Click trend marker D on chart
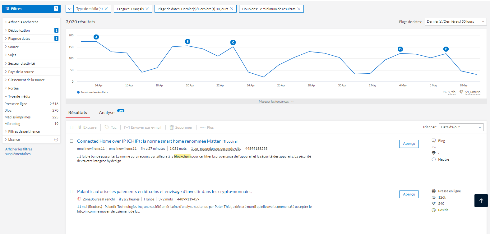Screen dimensions: 490x234 click(400, 49)
